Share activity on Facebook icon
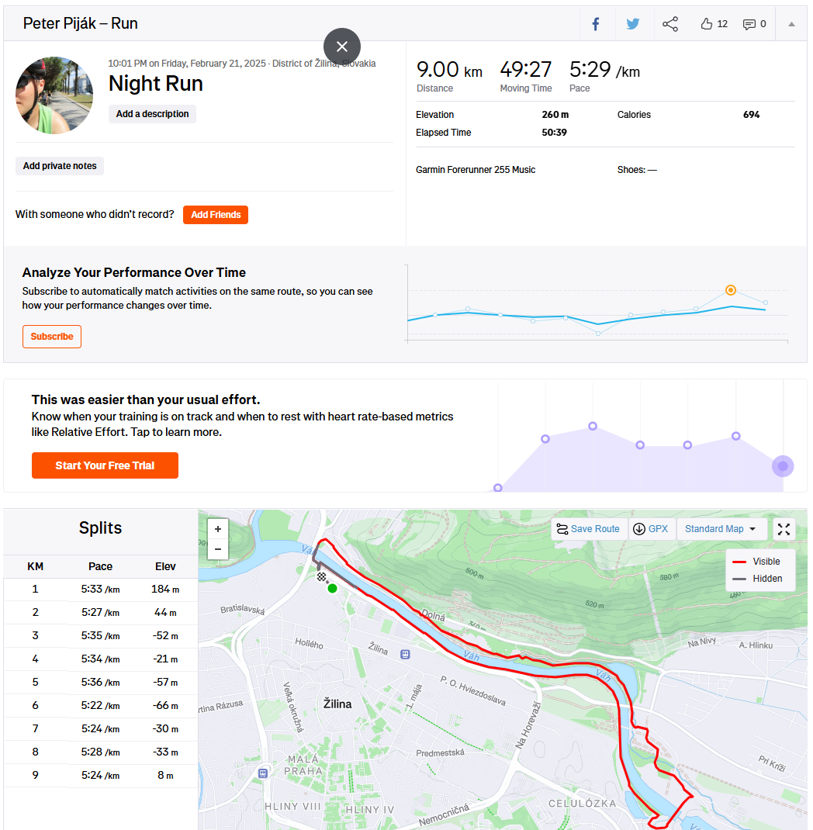This screenshot has width=813, height=830. [596, 24]
